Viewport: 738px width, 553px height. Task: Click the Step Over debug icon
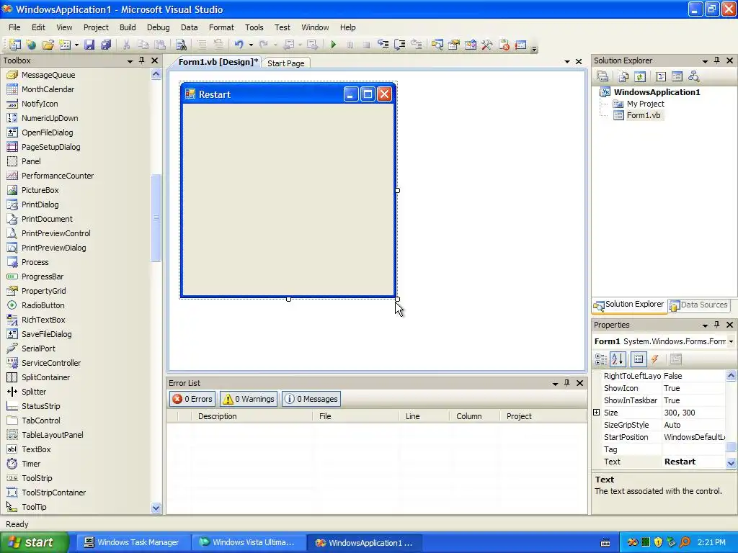(x=399, y=45)
